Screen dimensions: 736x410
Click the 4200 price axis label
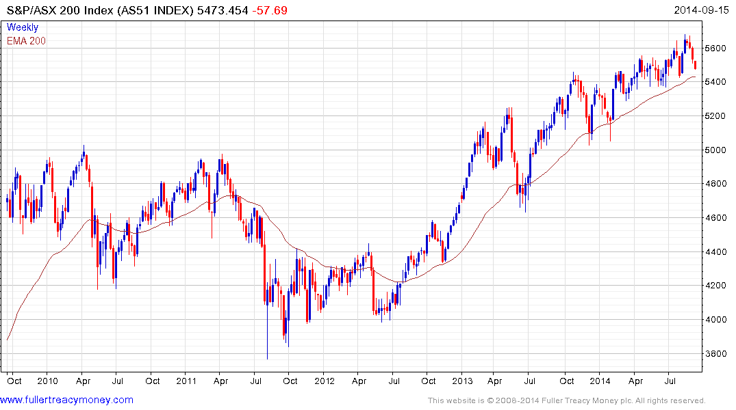pyautogui.click(x=715, y=286)
